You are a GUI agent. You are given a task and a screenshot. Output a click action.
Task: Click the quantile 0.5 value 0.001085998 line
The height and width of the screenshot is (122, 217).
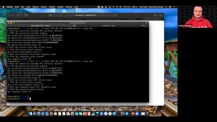[x=35, y=36]
